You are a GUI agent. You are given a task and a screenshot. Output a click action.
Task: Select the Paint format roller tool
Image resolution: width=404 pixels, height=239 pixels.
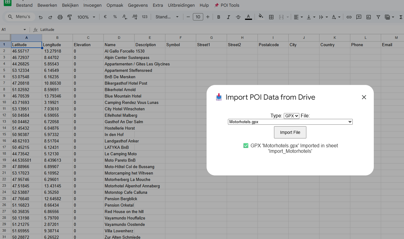(70, 17)
